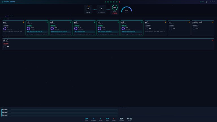Click 92% Complete in footer stats
This screenshot has width=217, height=122.
(x=121, y=119)
